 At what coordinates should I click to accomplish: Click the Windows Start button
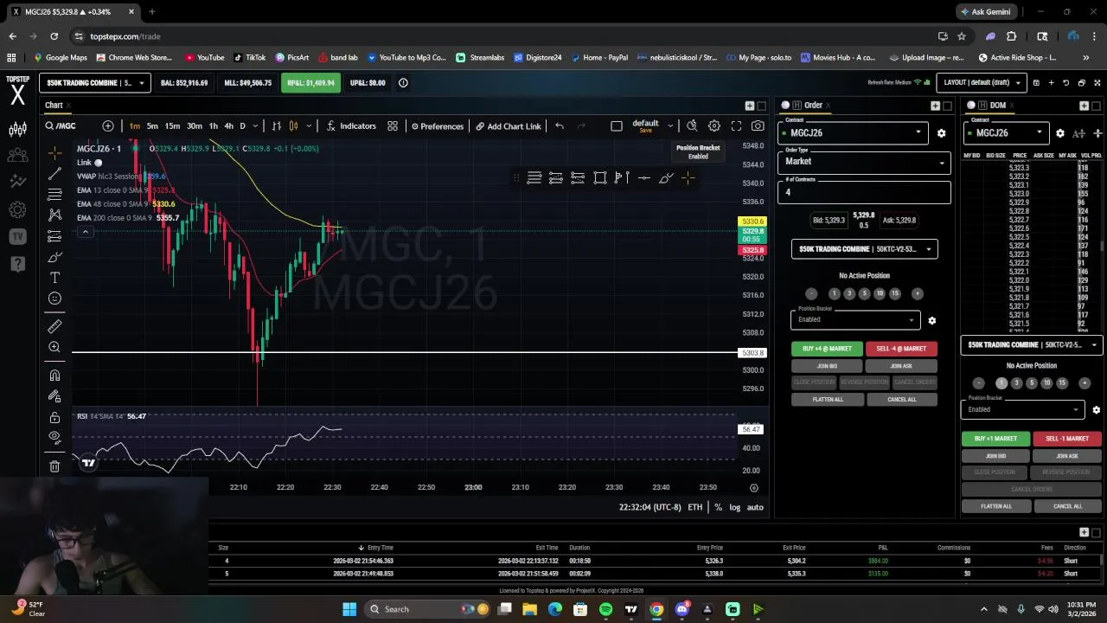[x=349, y=609]
